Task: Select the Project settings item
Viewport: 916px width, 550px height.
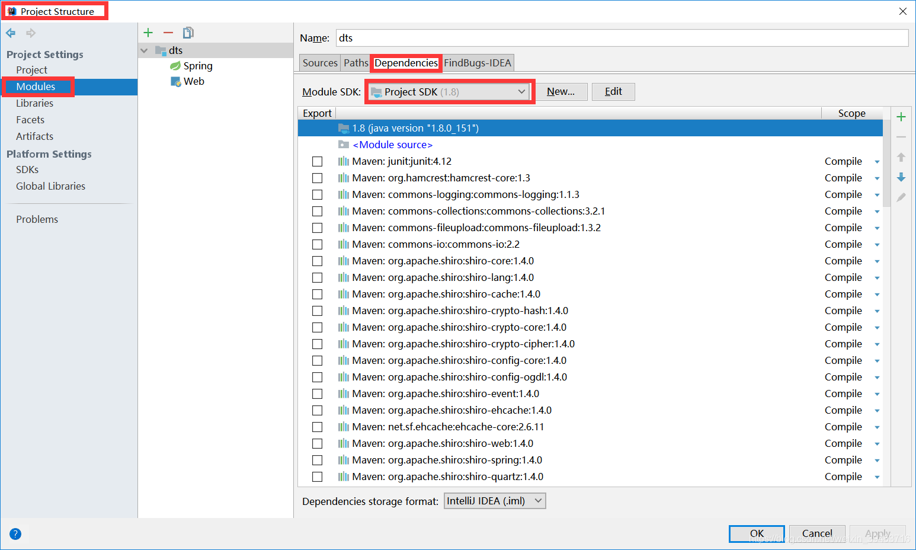Action: click(x=31, y=70)
